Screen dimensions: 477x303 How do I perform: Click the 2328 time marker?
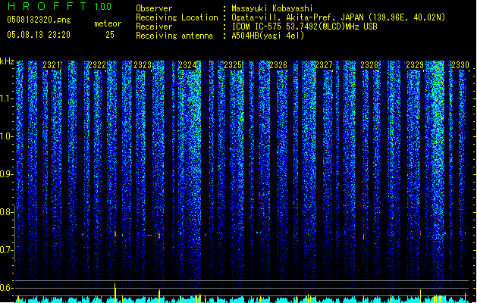point(369,65)
